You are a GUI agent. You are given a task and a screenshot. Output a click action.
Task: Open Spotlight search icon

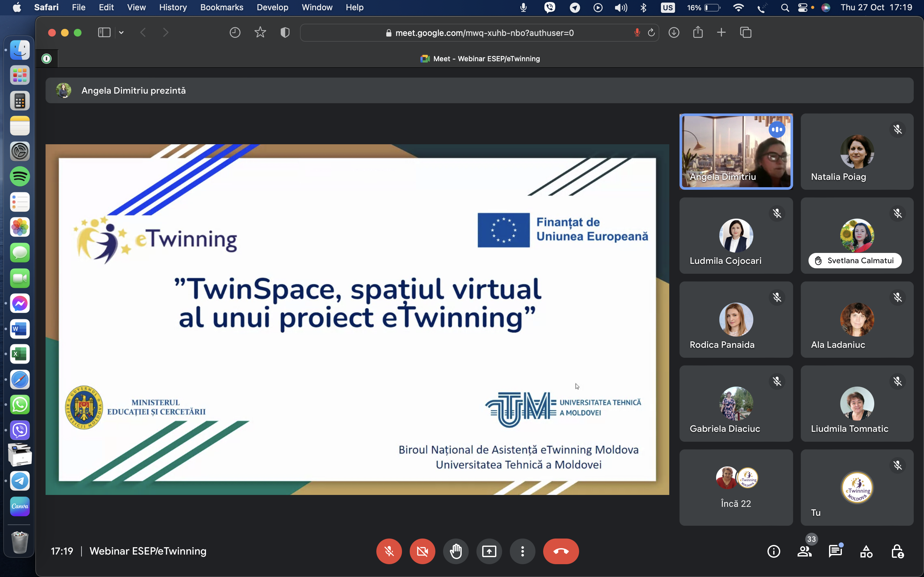tap(785, 8)
